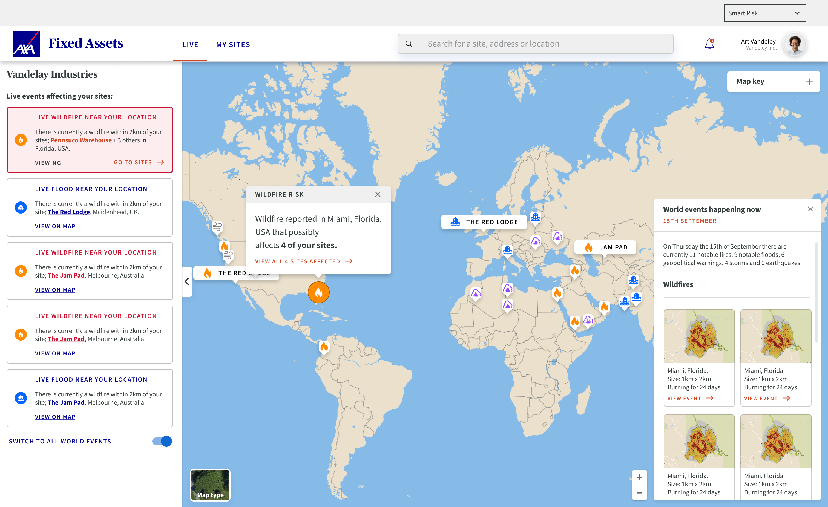
Task: Click the search magnifier icon
Action: [x=409, y=44]
